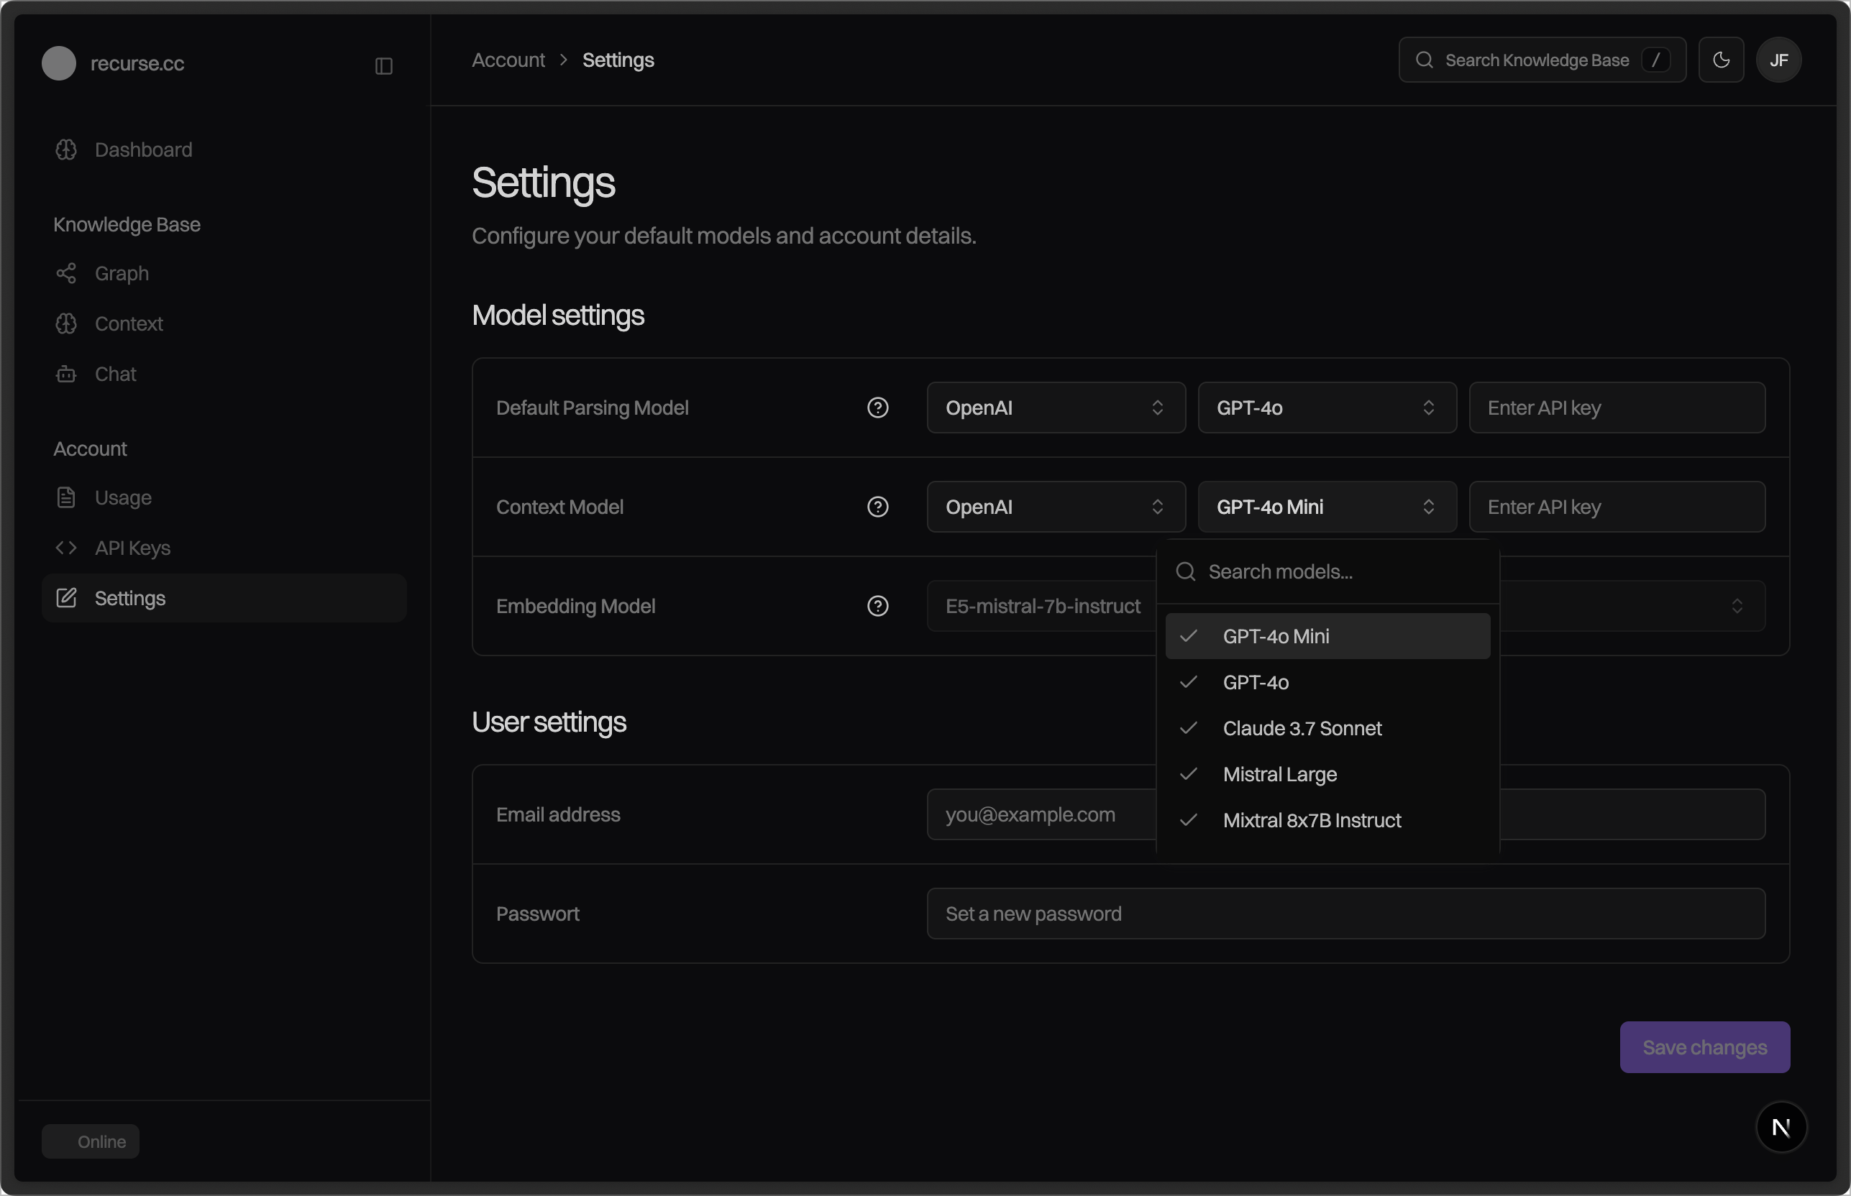Click the Embedding Model help icon
1851x1196 pixels.
point(877,606)
